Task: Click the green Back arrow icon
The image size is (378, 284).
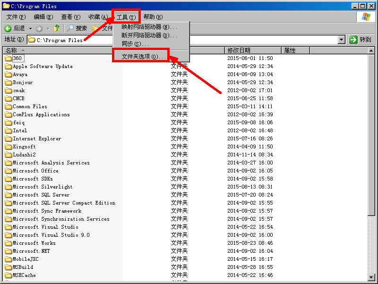Action: [x=8, y=28]
